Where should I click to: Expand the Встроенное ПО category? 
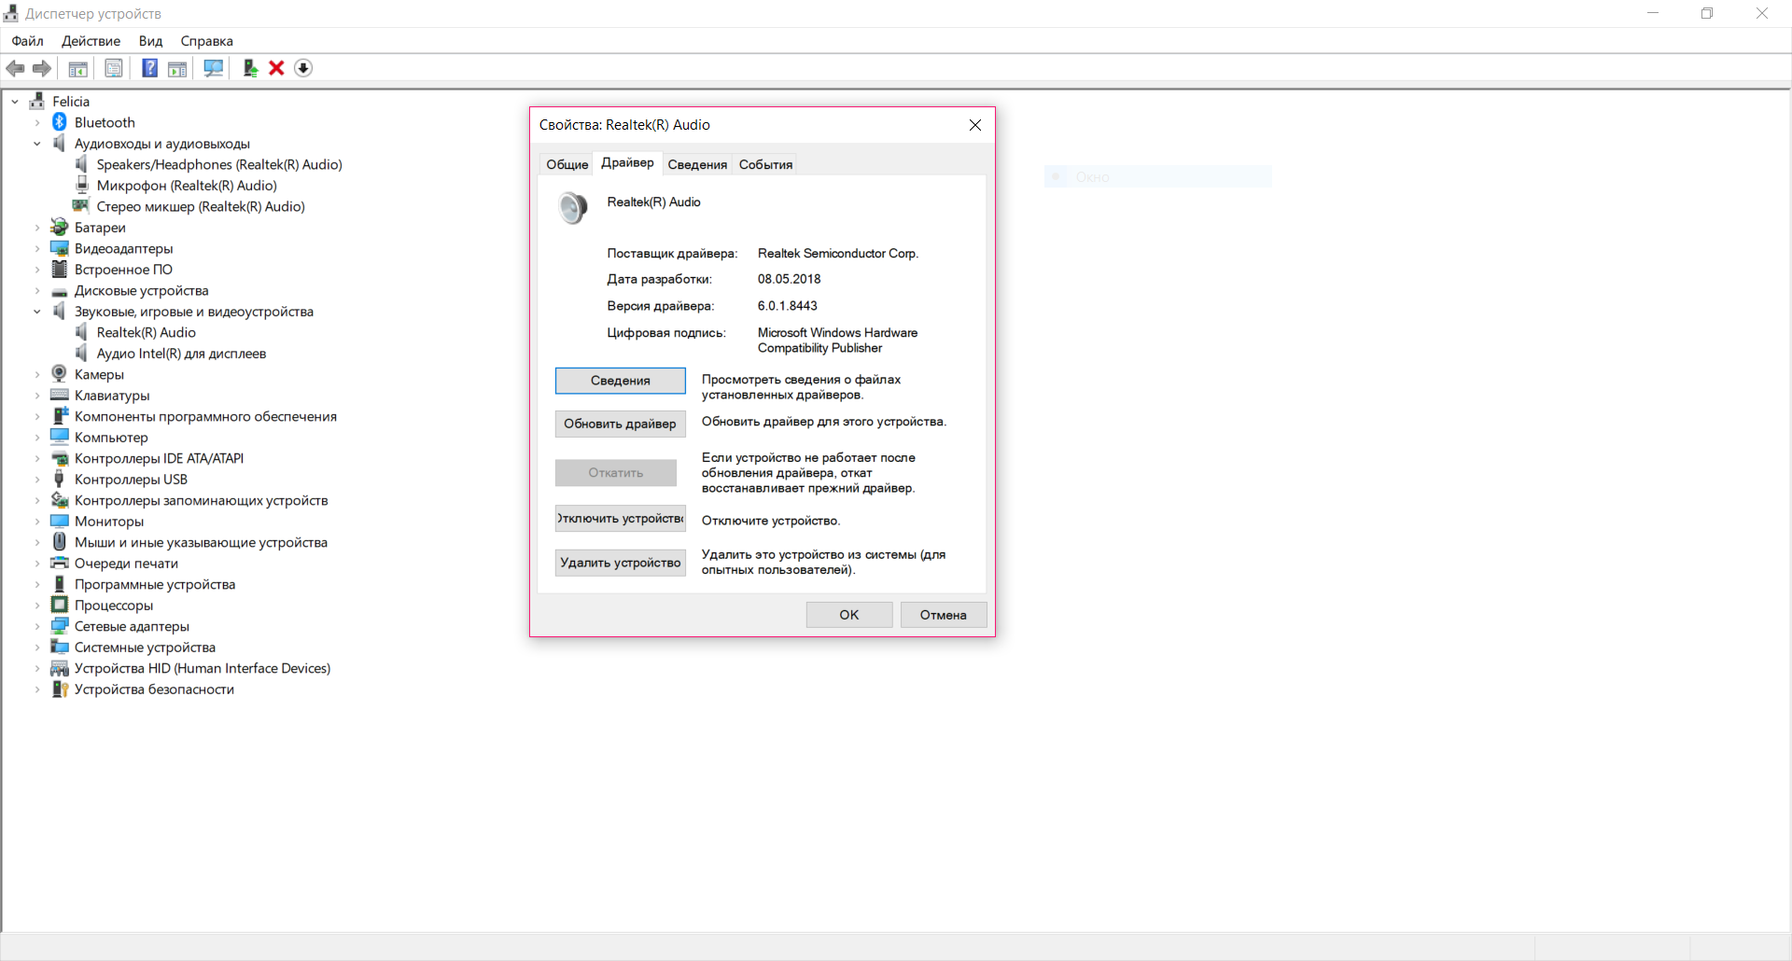pos(37,270)
